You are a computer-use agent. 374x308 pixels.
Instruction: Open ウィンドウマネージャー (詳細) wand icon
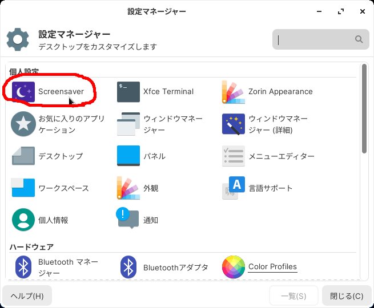point(234,124)
